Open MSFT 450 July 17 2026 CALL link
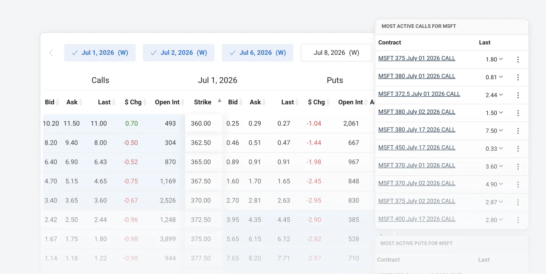Image resolution: width=546 pixels, height=274 pixels. (x=417, y=148)
